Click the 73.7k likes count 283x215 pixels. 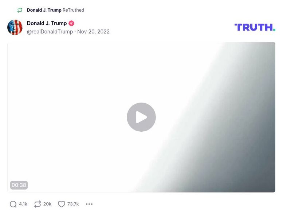(73, 204)
